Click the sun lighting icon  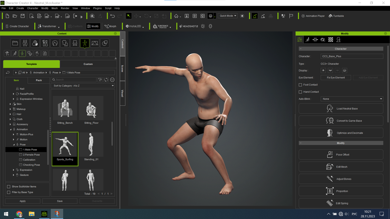coord(242,16)
